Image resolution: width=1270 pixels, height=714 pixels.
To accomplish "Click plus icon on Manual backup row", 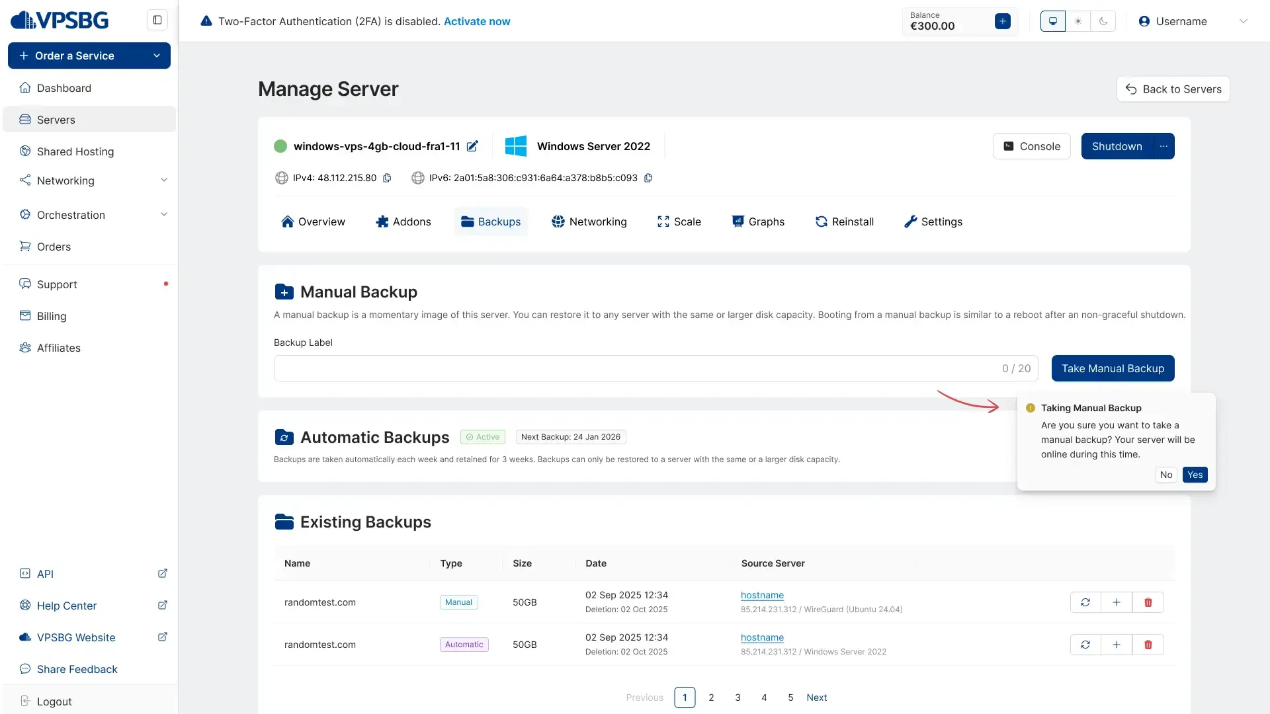I will pos(1117,602).
